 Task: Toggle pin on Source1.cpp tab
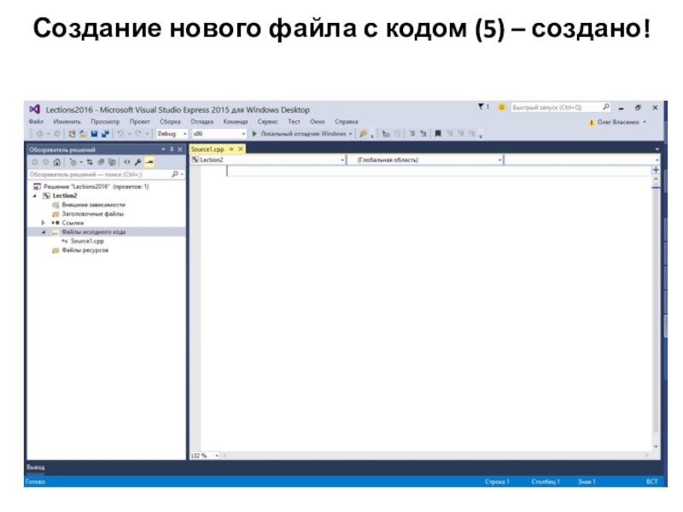coord(231,148)
